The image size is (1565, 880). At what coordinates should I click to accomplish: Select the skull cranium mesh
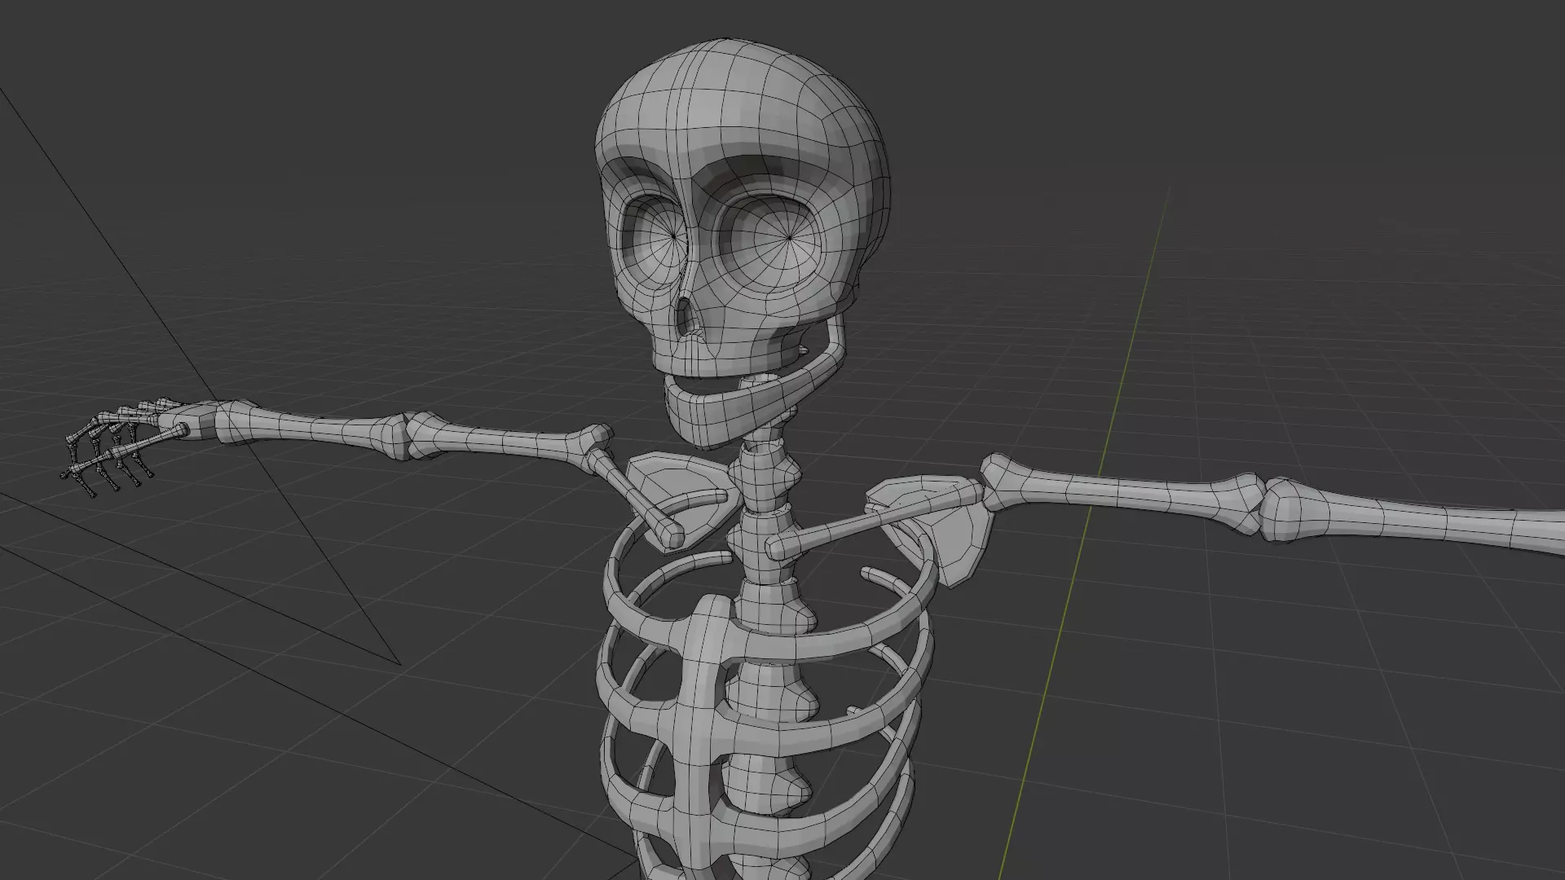742,114
